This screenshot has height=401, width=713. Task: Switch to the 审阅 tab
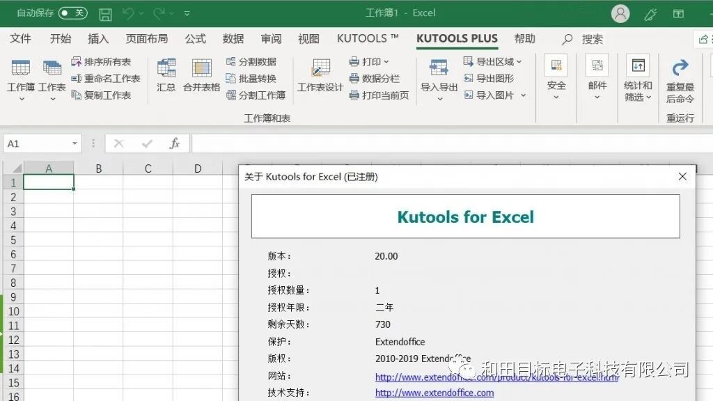(271, 39)
